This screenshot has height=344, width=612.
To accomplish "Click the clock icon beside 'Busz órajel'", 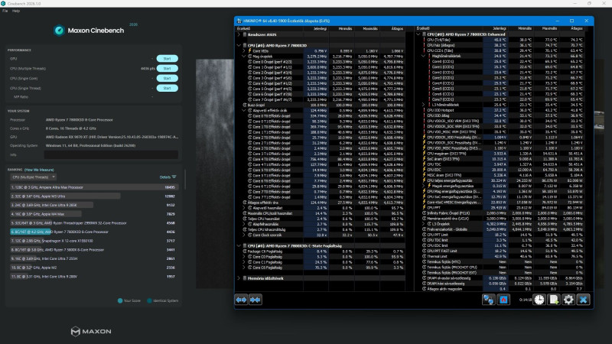I will pyautogui.click(x=245, y=105).
